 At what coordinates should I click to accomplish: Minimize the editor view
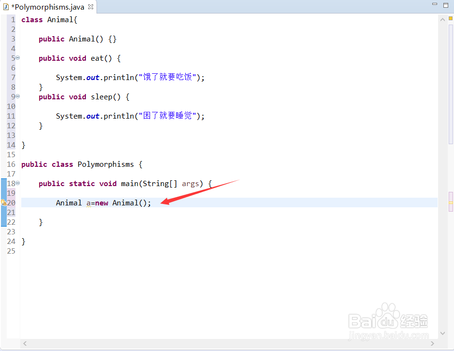point(434,4)
